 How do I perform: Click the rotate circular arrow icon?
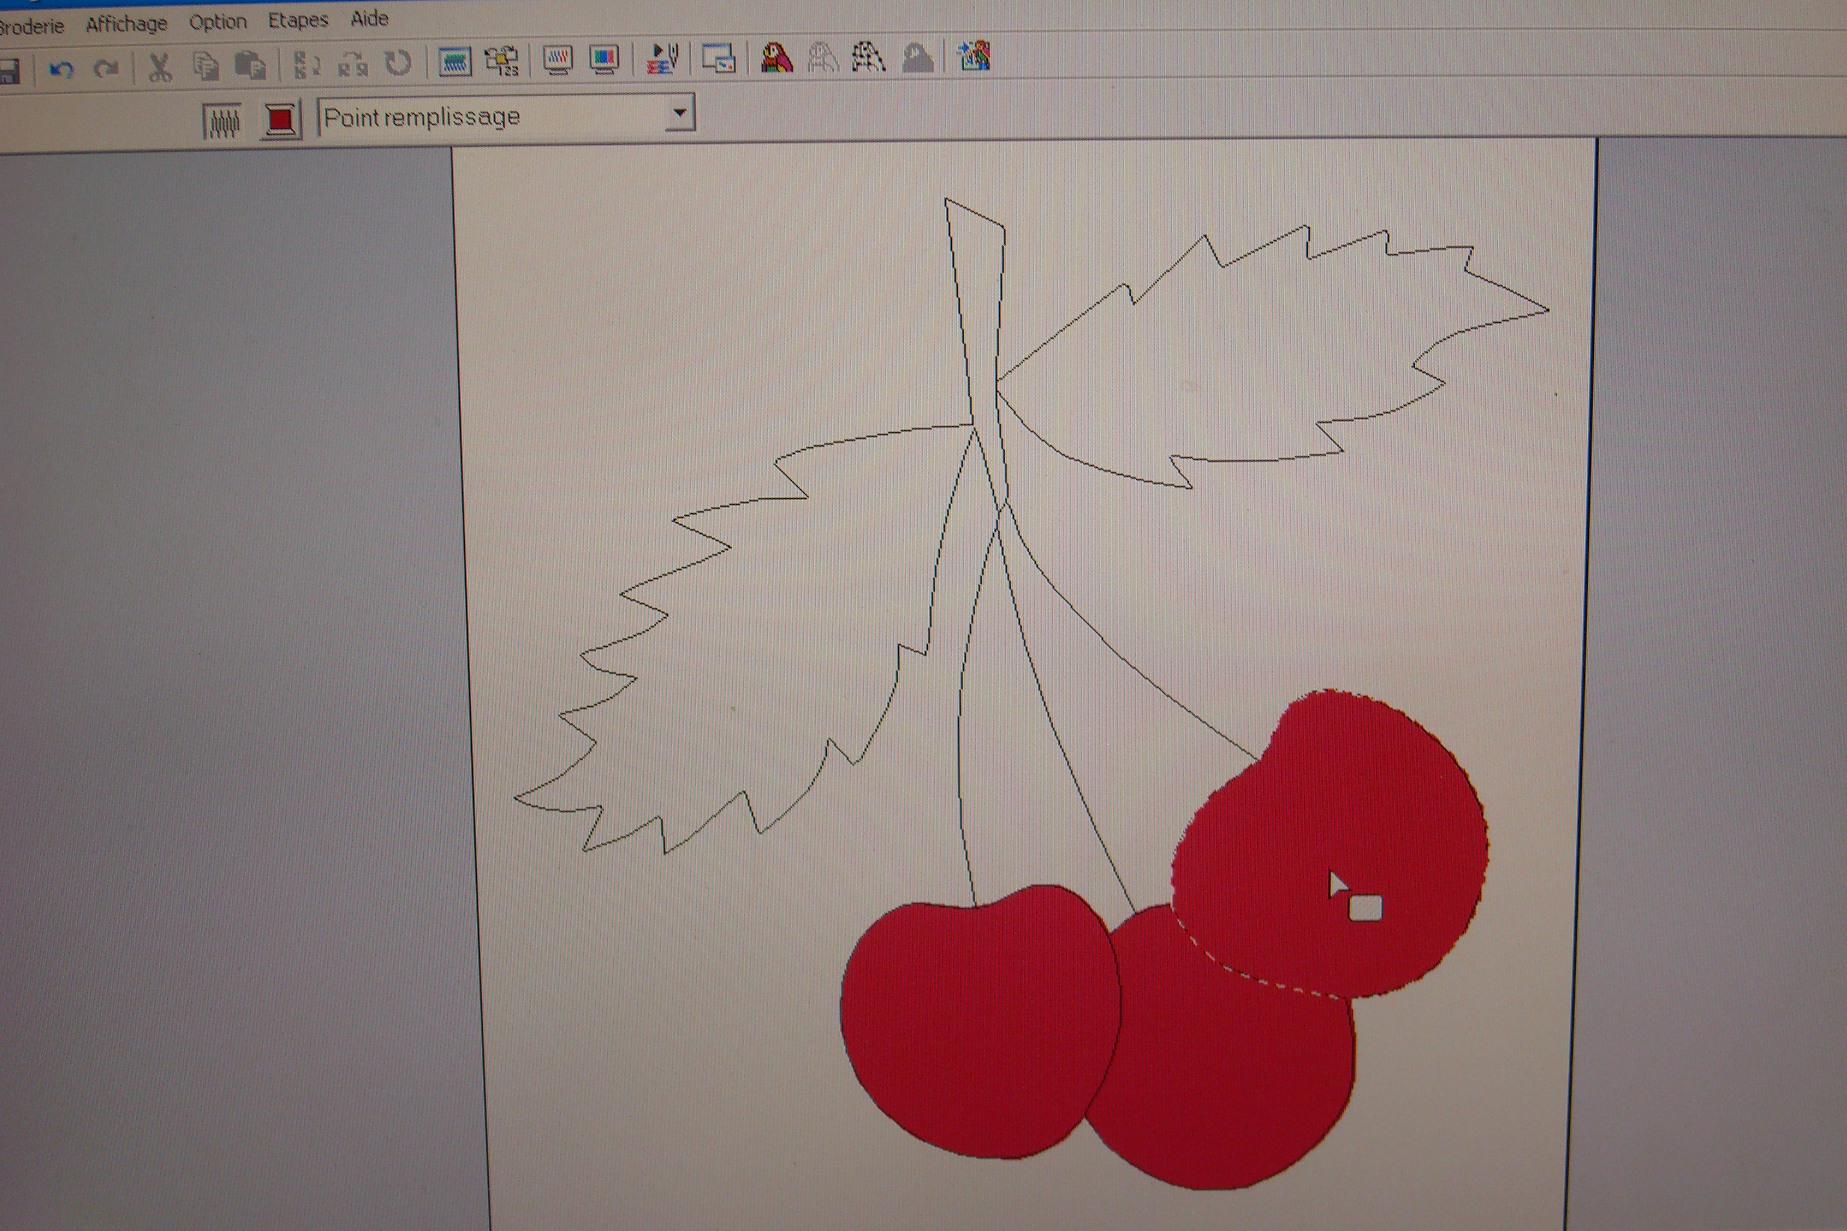point(399,63)
